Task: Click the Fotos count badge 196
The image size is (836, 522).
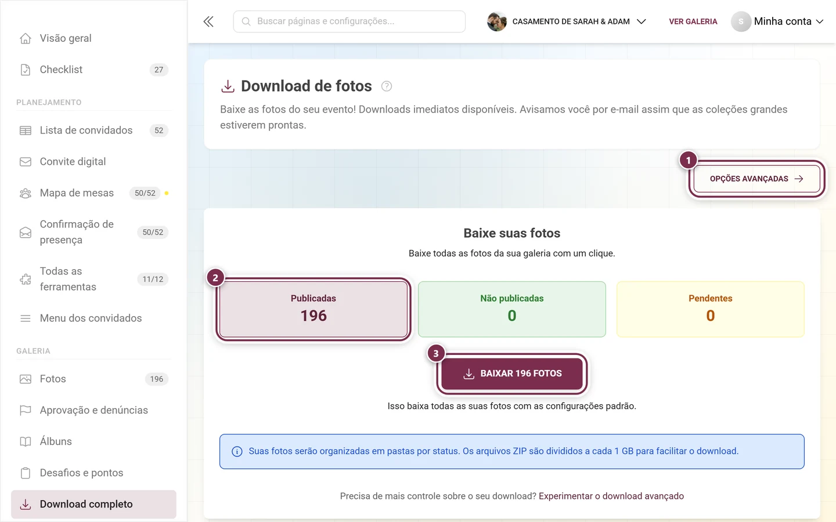Action: tap(157, 379)
